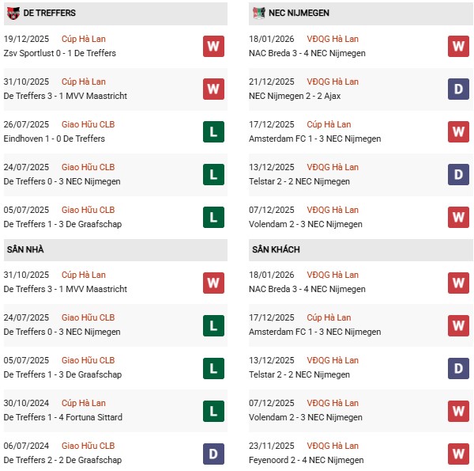Image resolution: width=474 pixels, height=471 pixels.
Task: Click D badge for De Treffers 2 - 2 De Graafschap
Action: (x=213, y=454)
